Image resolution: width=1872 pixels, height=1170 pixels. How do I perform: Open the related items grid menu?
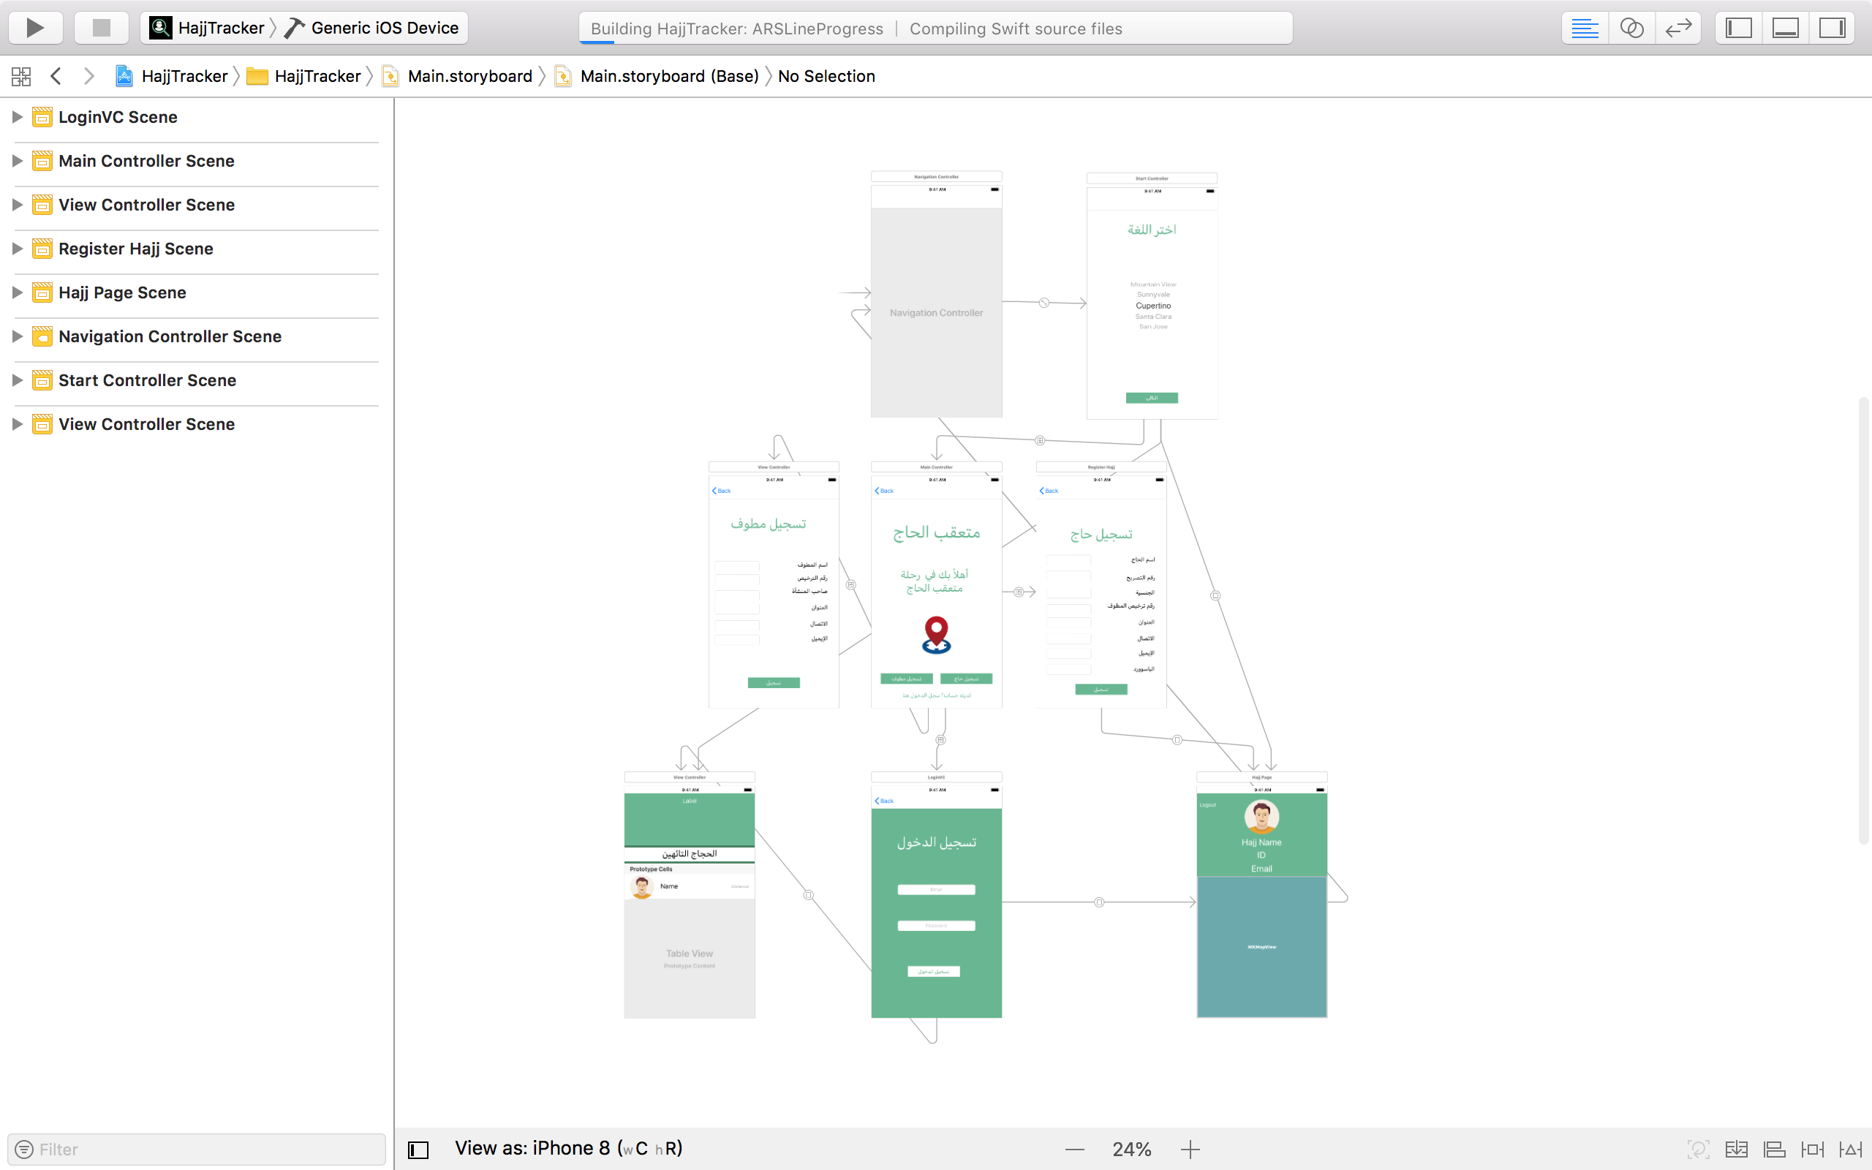pos(21,76)
